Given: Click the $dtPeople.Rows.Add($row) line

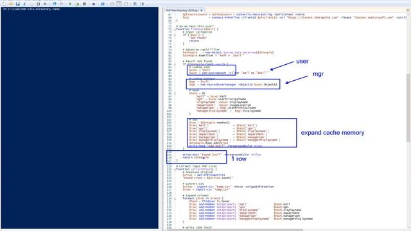Looking at the screenshot, I should tap(209, 142).
